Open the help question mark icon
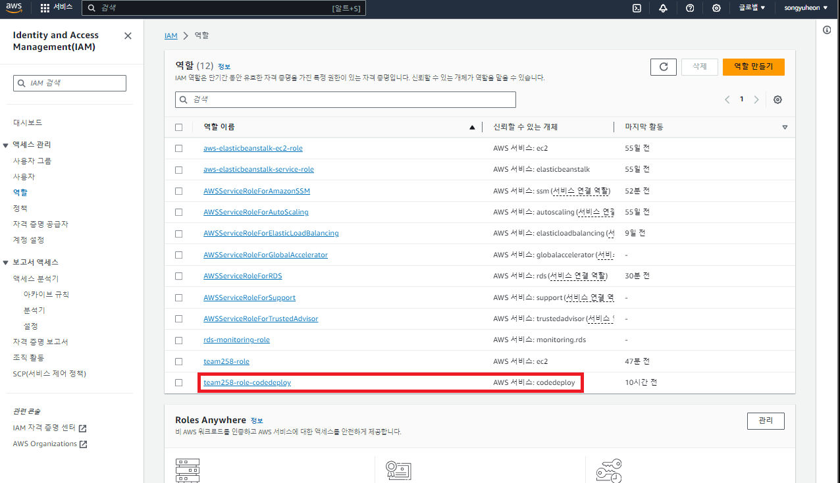Image resolution: width=840 pixels, height=483 pixels. coord(690,8)
